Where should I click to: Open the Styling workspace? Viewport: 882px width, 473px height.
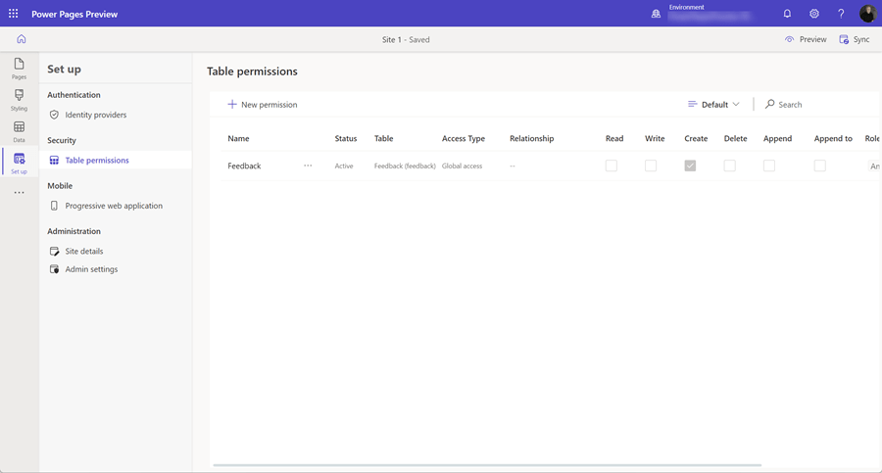19,100
